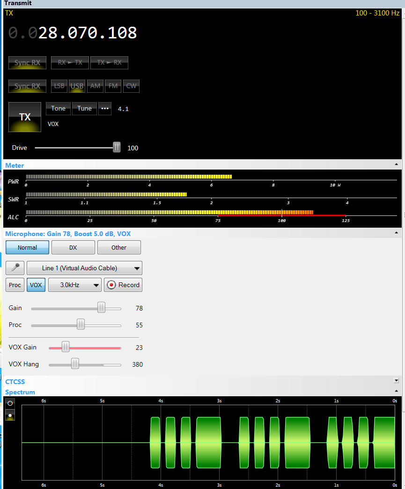The height and width of the screenshot is (489, 405).
Task: Open the Line 1 Virtual Audio Cable dropdown
Action: [x=84, y=268]
